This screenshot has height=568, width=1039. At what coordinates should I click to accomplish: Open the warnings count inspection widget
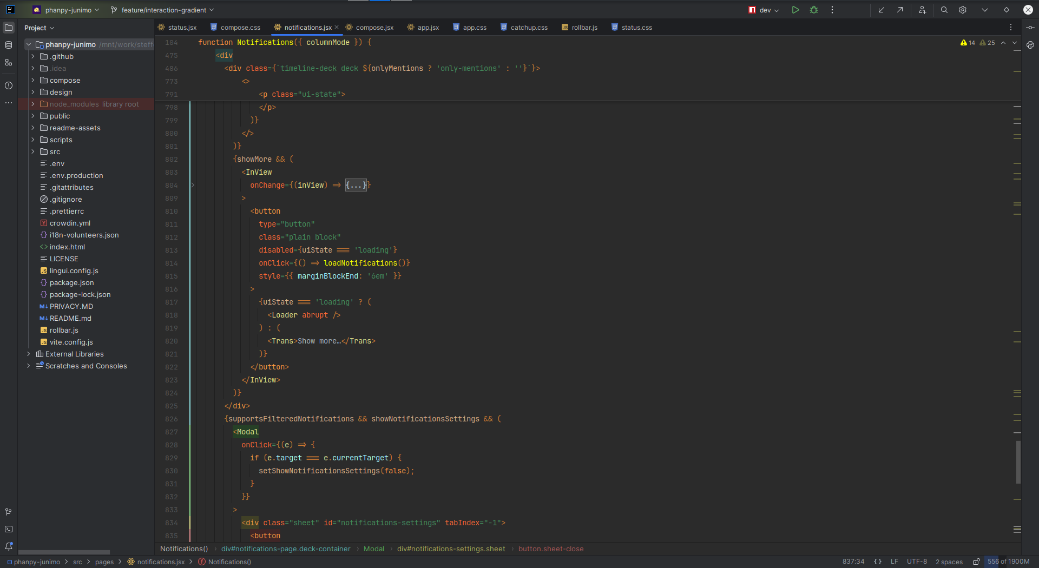point(977,43)
